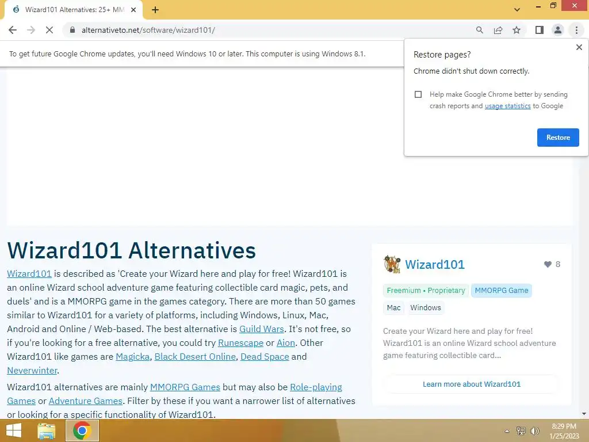
Task: Open the Neverwinter link
Action: [32, 371]
